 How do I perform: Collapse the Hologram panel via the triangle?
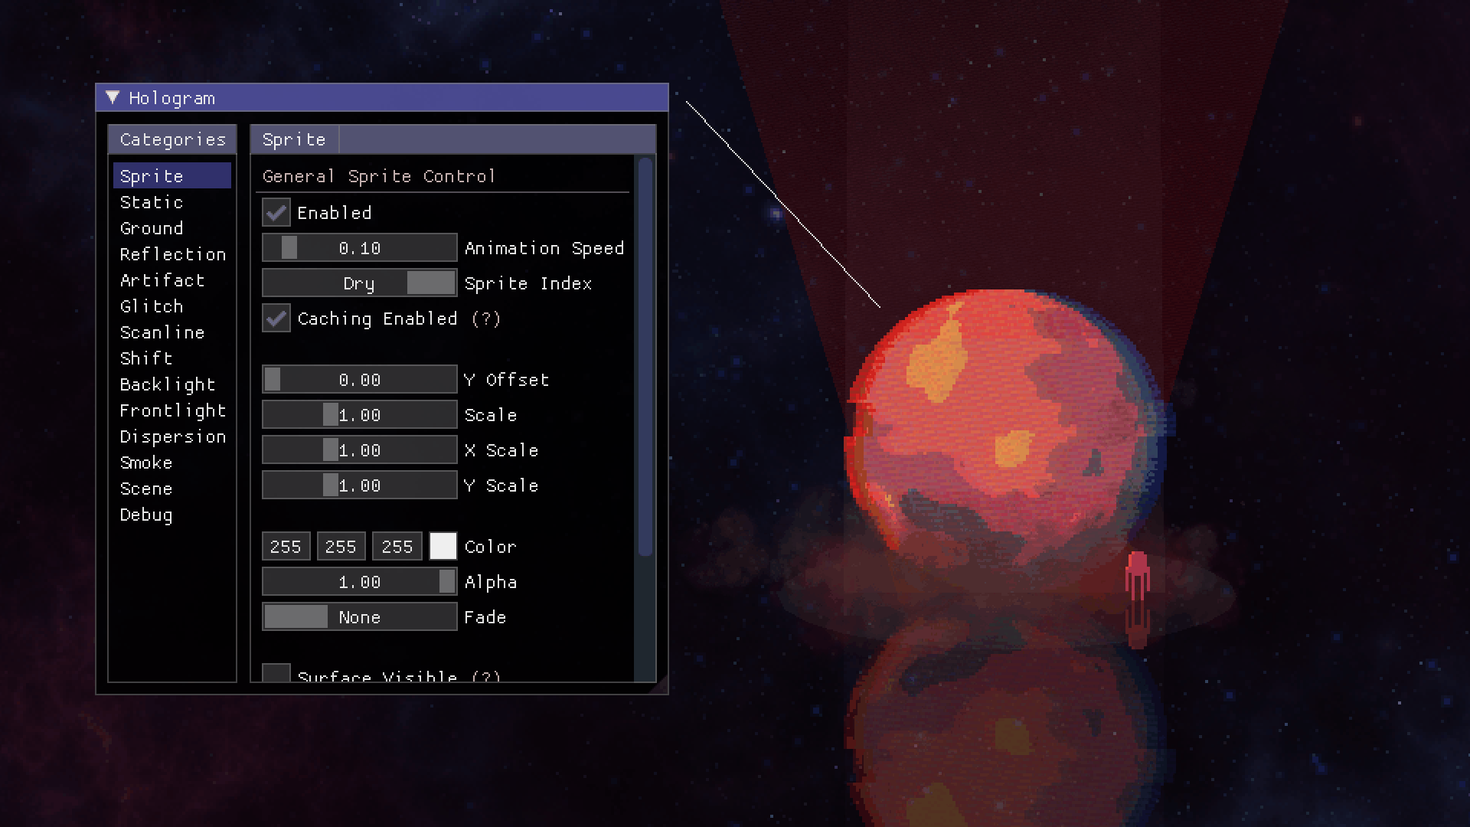113,97
